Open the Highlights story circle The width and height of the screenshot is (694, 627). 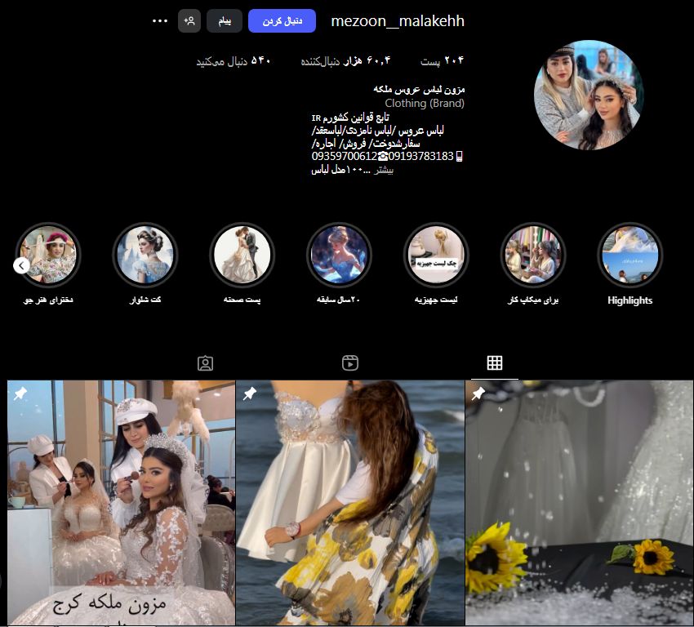(629, 254)
